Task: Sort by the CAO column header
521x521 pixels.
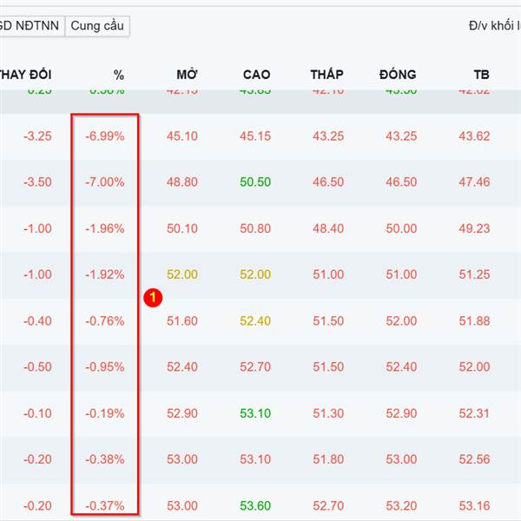Action: pyautogui.click(x=256, y=75)
